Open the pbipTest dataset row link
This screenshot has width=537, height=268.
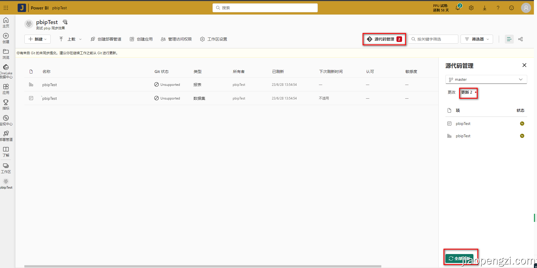click(x=50, y=98)
